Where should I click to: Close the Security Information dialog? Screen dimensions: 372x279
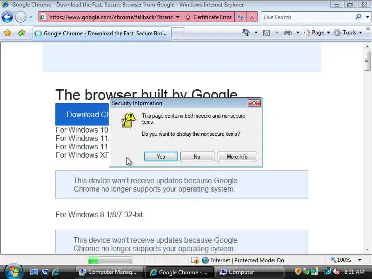point(254,103)
